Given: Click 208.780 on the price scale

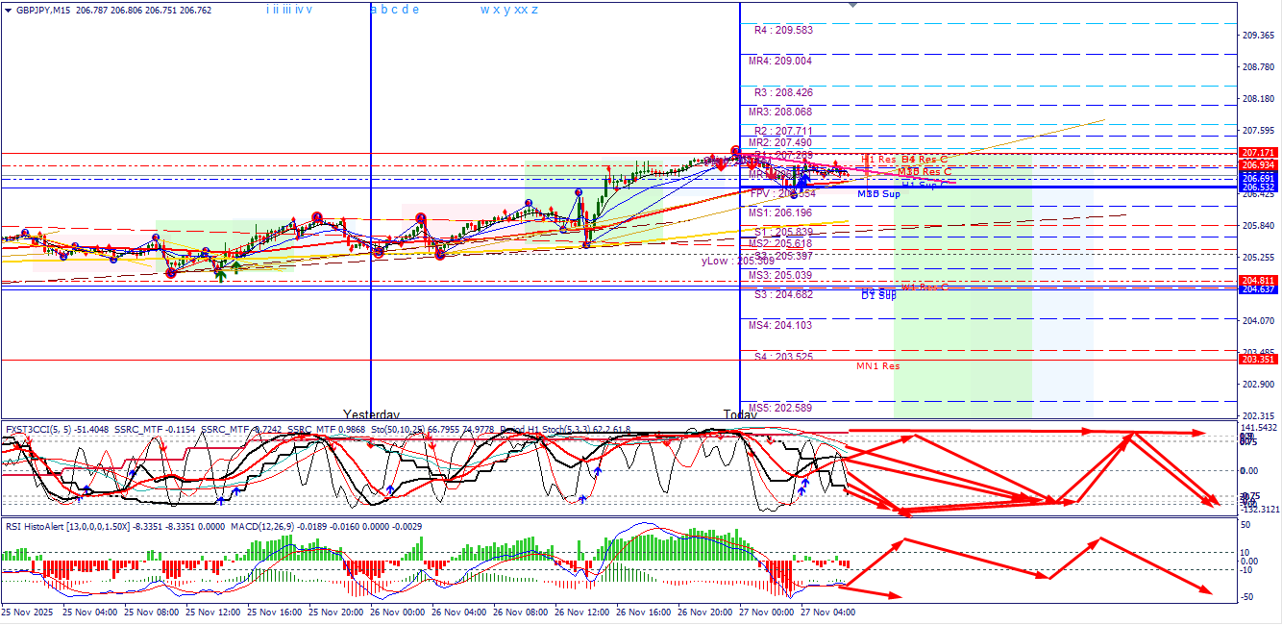Looking at the screenshot, I should pyautogui.click(x=1258, y=67).
